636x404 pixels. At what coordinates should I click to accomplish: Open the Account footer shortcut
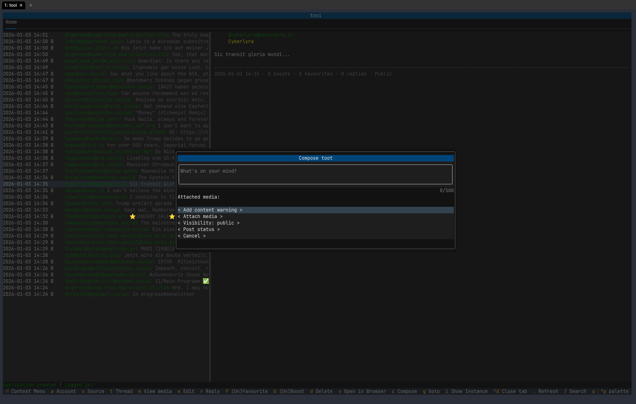click(x=63, y=391)
